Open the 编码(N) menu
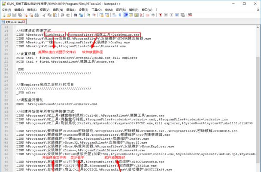 pyautogui.click(x=58, y=10)
